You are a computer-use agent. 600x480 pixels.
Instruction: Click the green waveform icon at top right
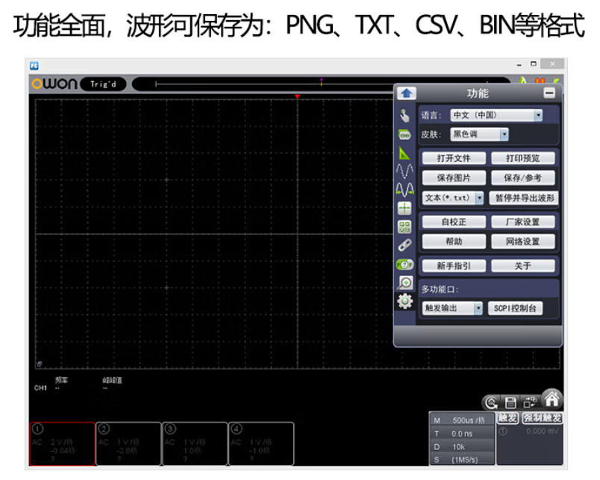(x=522, y=81)
